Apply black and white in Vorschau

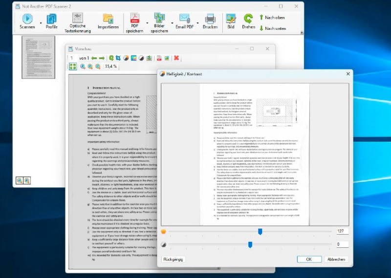point(141,58)
